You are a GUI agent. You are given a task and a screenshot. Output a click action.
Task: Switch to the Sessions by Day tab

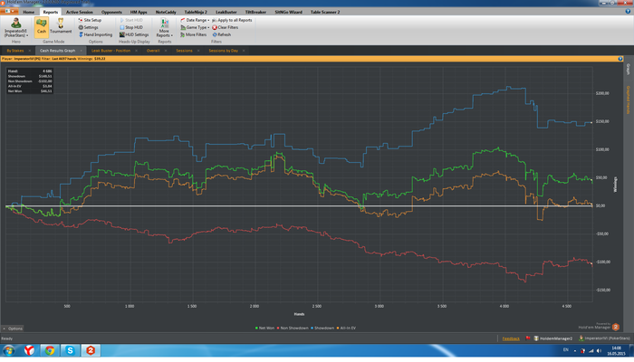[x=223, y=51]
